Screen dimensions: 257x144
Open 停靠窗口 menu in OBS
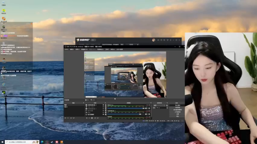tap(84, 49)
